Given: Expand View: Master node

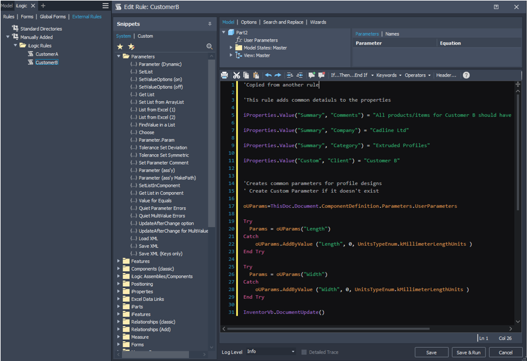Looking at the screenshot, I should [231, 55].
